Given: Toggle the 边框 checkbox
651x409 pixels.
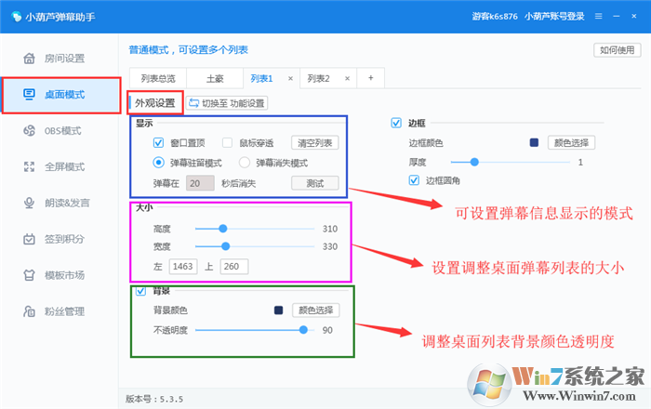Looking at the screenshot, I should (x=396, y=123).
